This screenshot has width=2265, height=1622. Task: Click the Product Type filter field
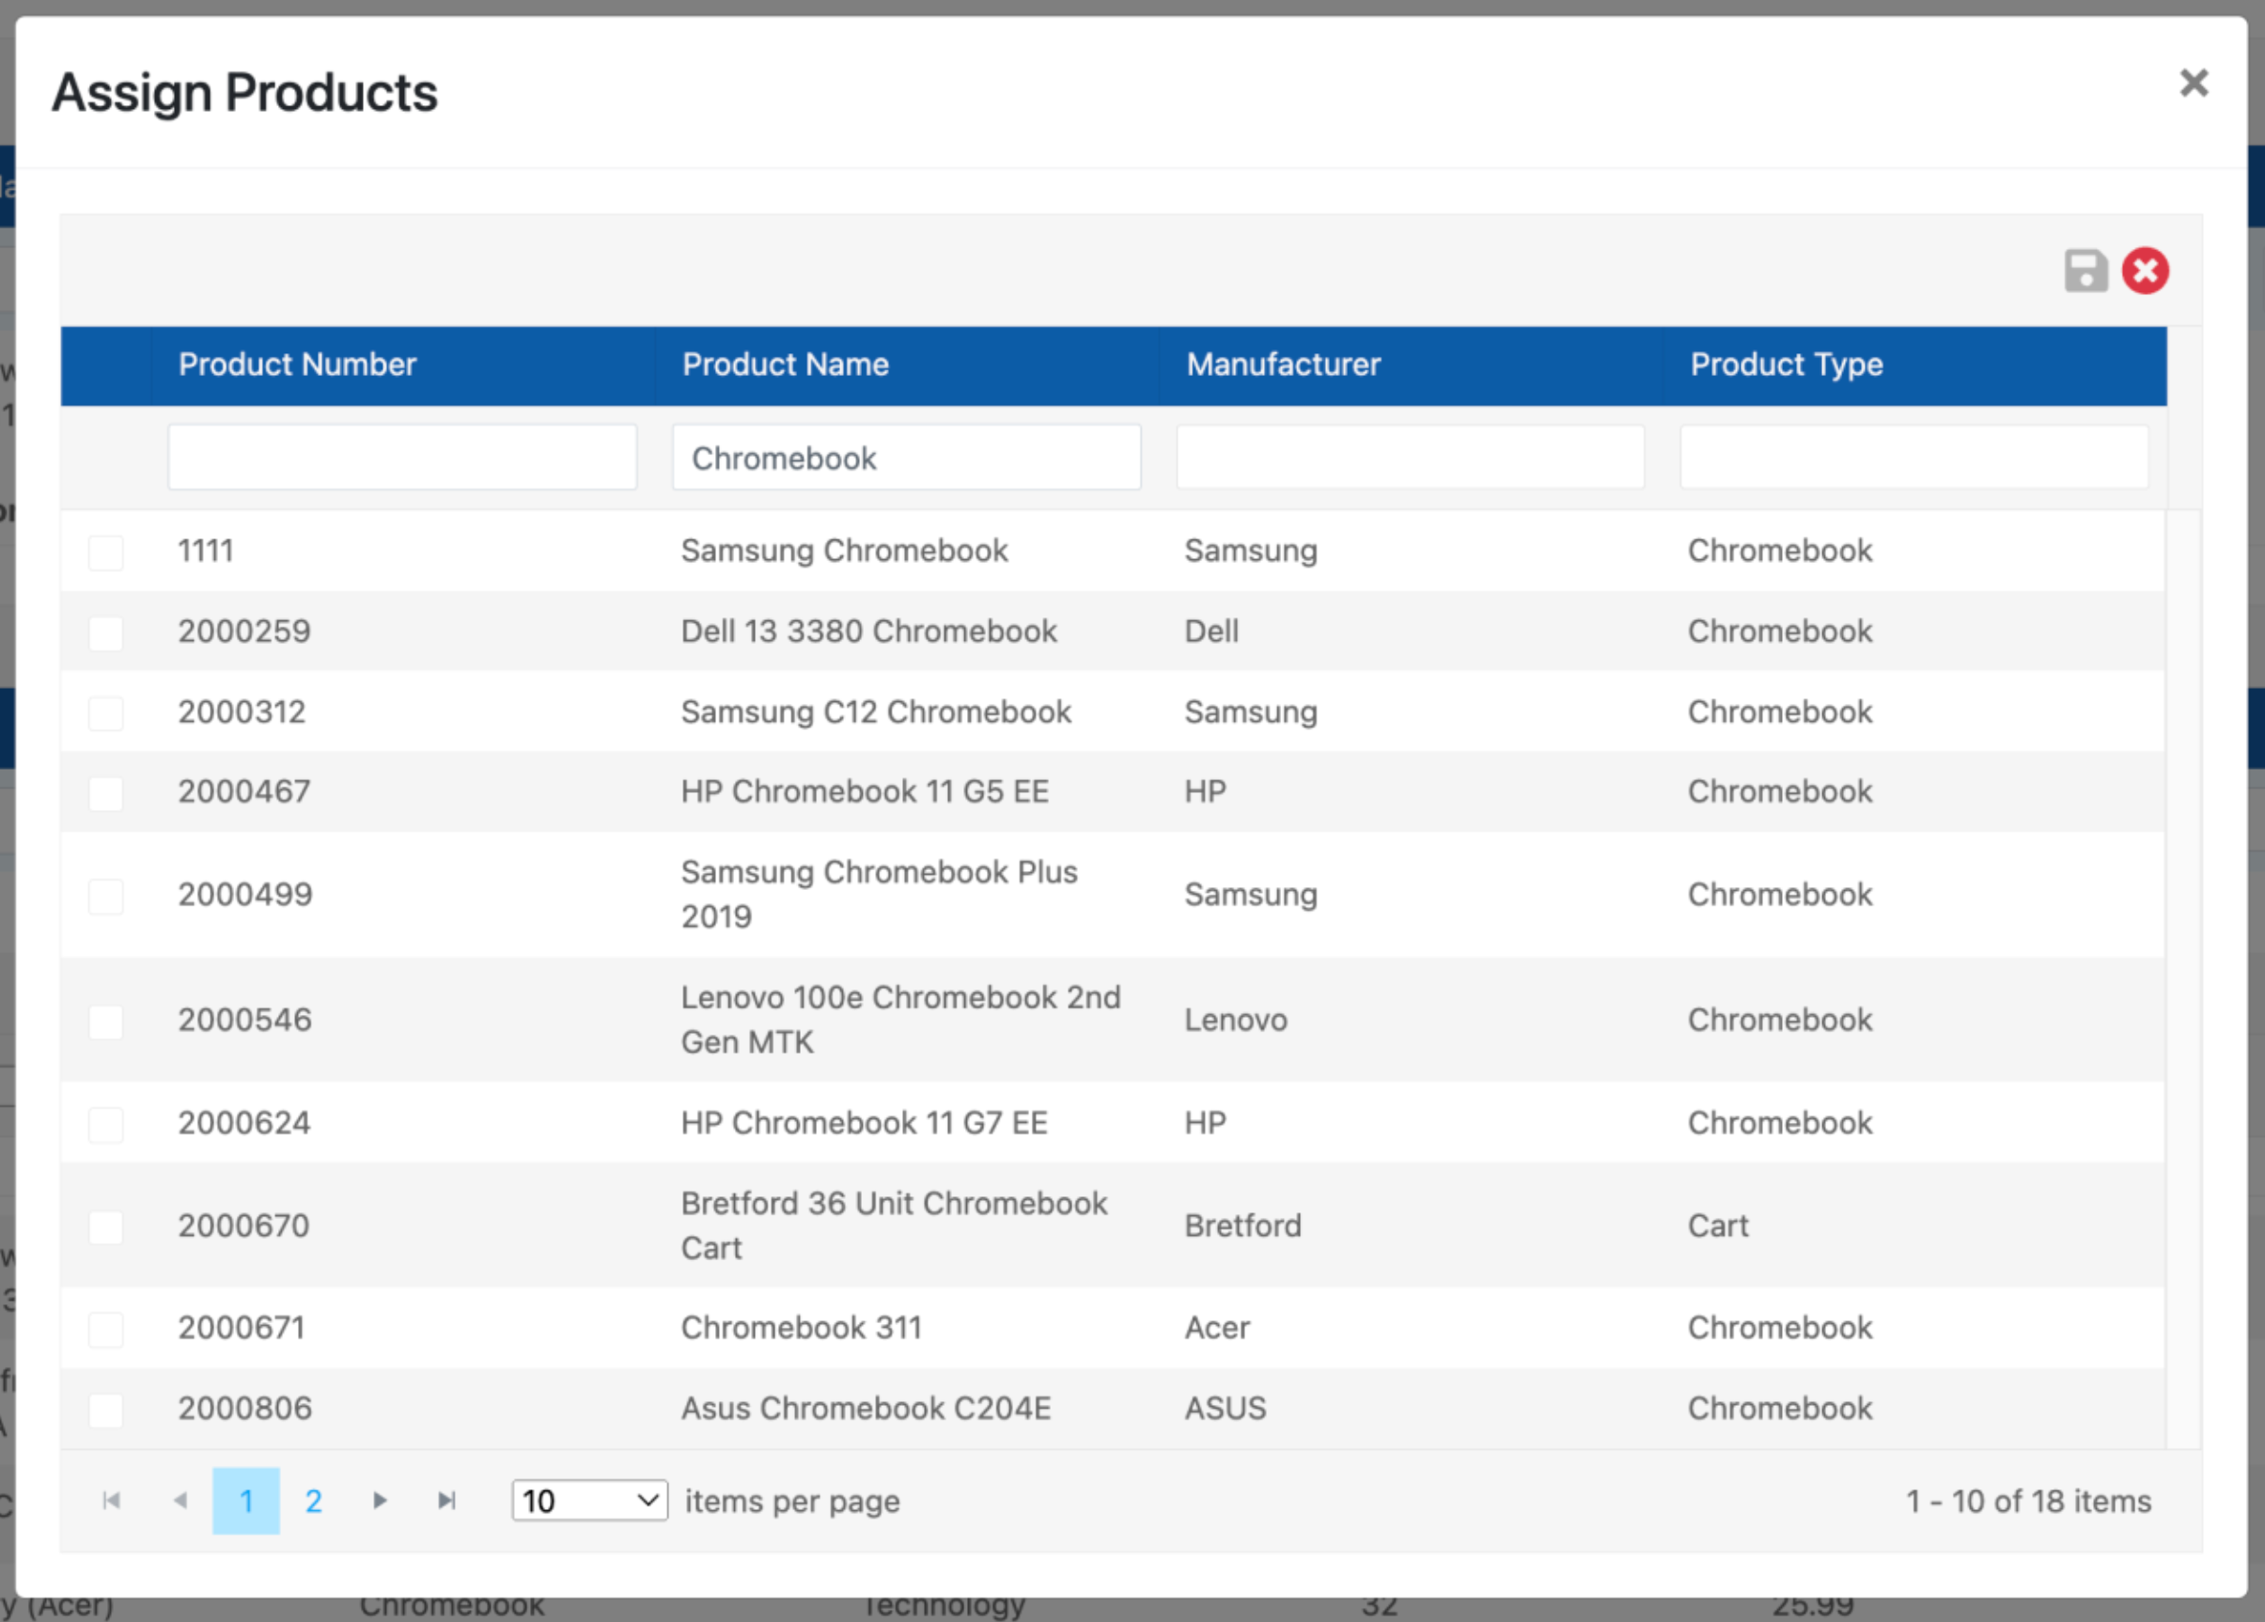click(1914, 458)
